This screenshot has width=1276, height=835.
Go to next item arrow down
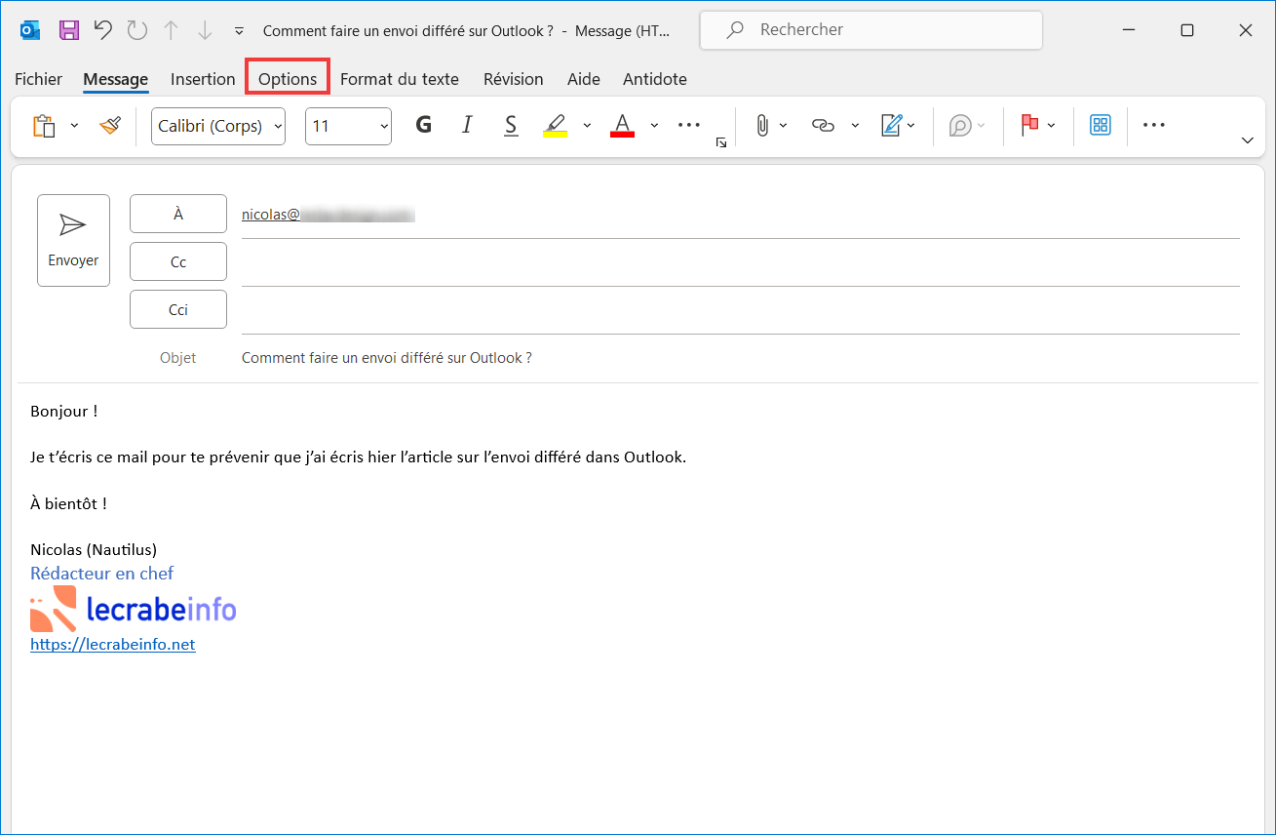(x=205, y=30)
